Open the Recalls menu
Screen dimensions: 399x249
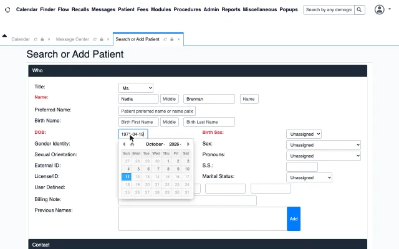click(x=80, y=9)
